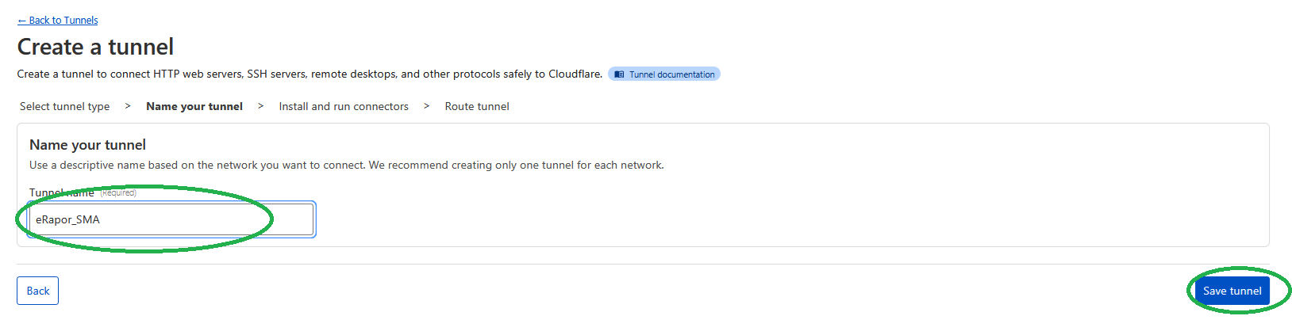Go back to the Tunnels list
The image size is (1292, 335).
tap(63, 21)
